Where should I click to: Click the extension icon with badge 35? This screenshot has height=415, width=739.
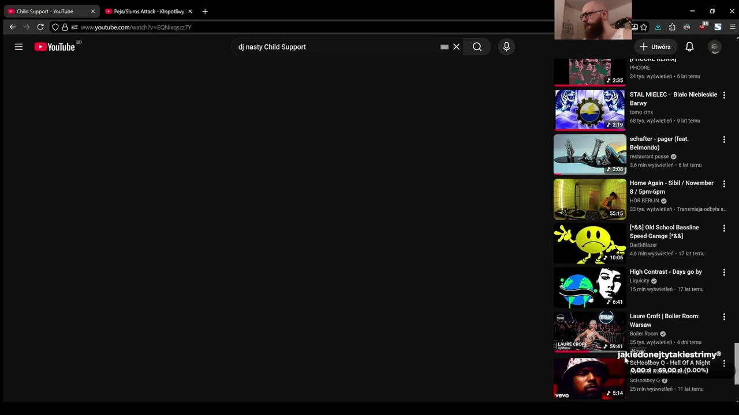coord(703,27)
